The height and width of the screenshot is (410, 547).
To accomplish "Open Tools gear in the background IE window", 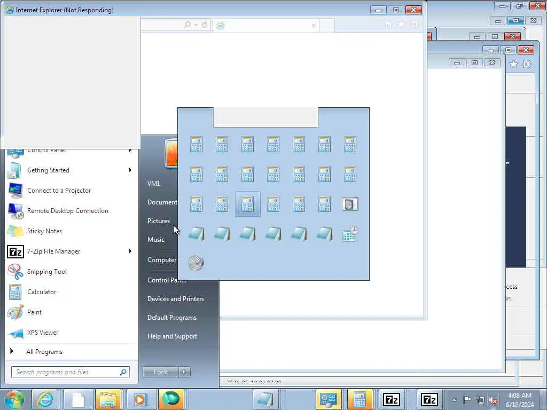I will tap(527, 64).
